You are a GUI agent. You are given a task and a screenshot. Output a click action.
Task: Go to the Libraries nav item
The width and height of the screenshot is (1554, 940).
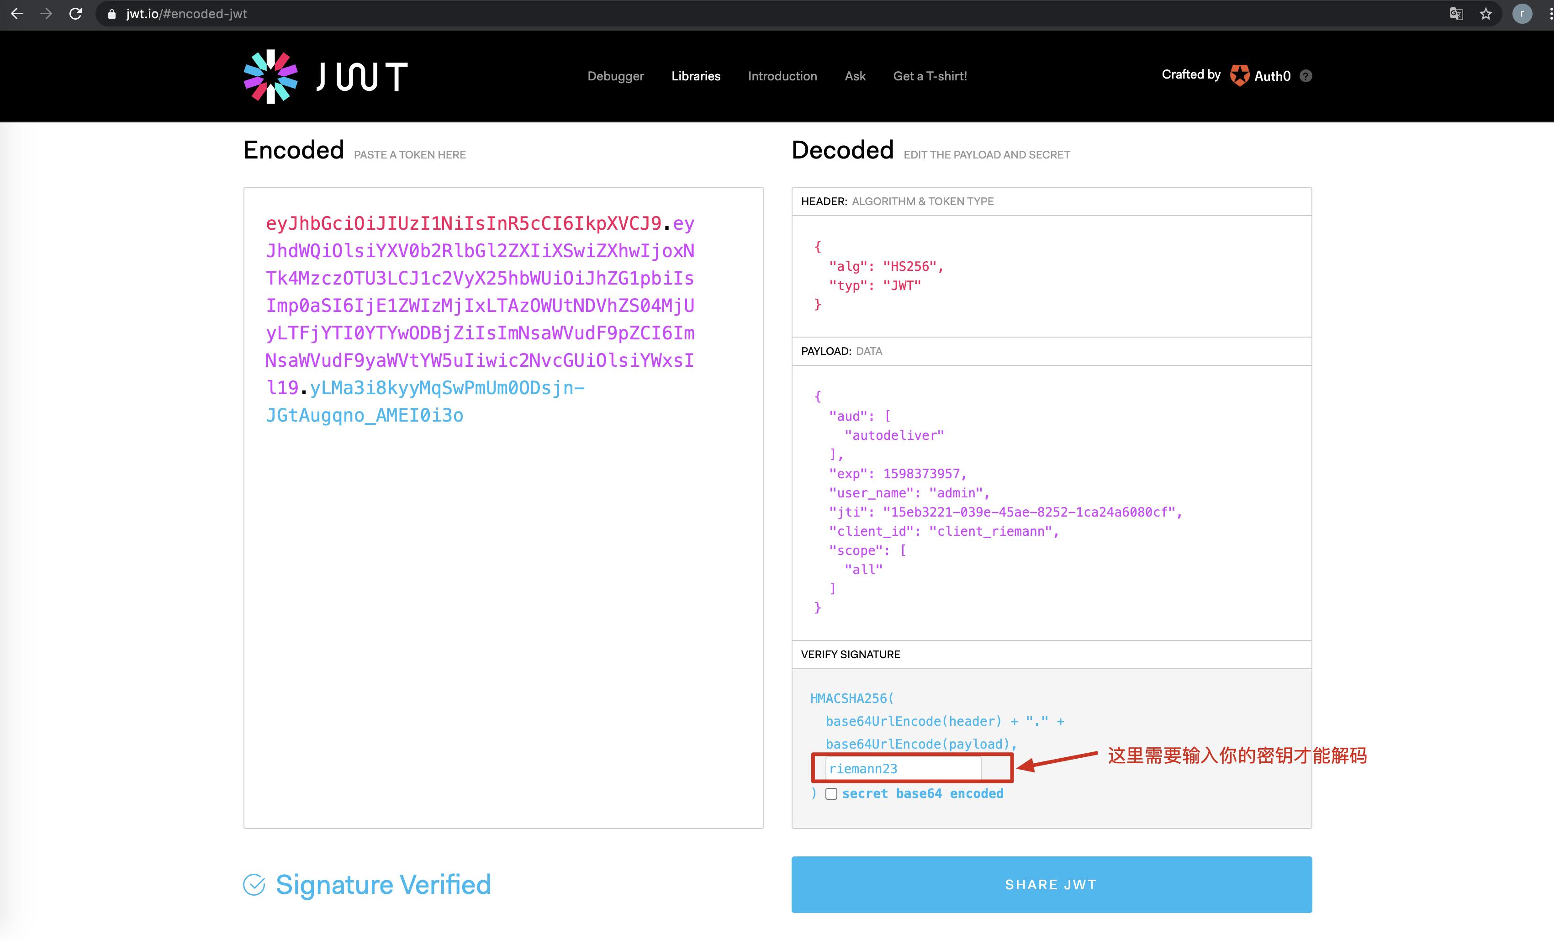tap(696, 76)
